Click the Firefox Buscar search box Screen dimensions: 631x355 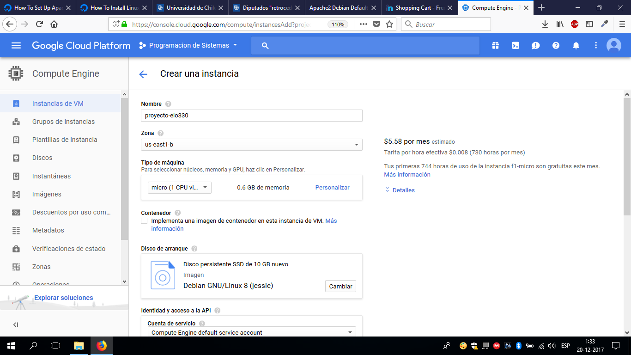pos(446,24)
